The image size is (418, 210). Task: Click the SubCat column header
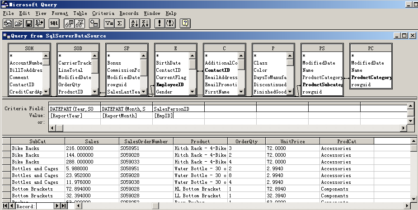38,141
